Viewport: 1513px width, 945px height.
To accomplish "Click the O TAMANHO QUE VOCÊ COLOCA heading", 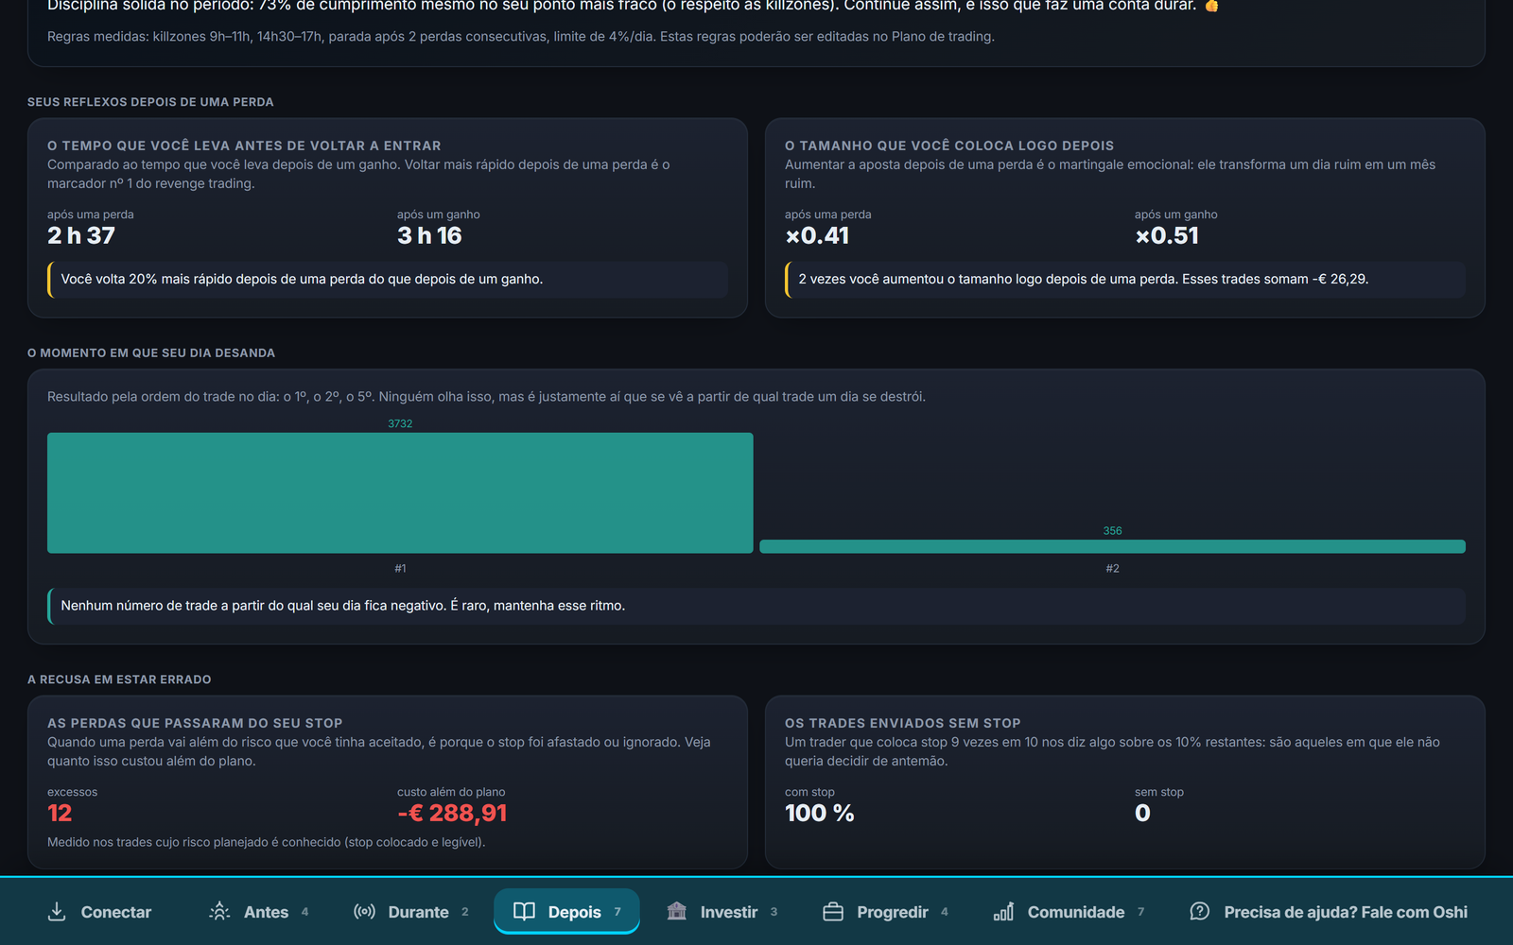I will point(949,146).
